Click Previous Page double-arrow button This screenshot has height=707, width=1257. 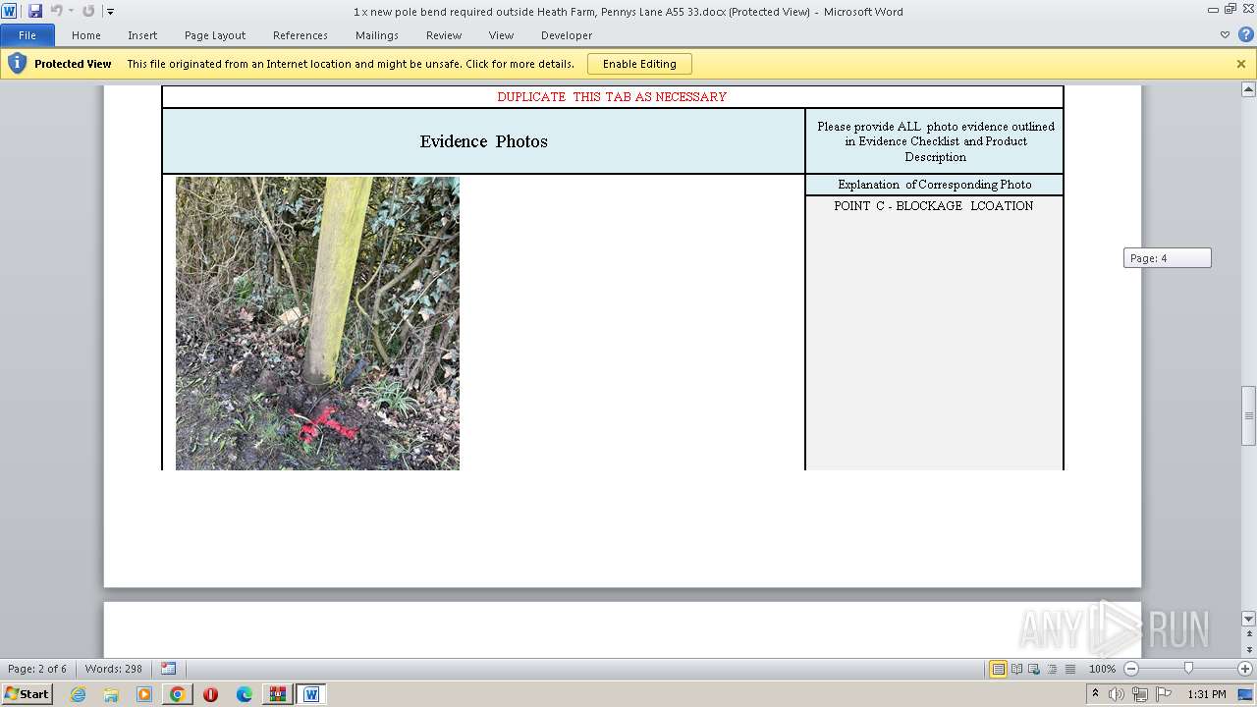[1248, 634]
